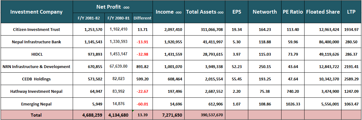Select total net profit 4,688,259 cell
Viewport: 362px width, 120px height.
pyautogui.click(x=89, y=115)
